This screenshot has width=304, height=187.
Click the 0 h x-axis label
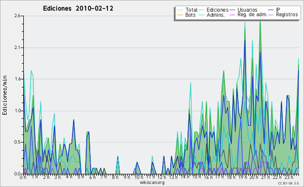23,177
